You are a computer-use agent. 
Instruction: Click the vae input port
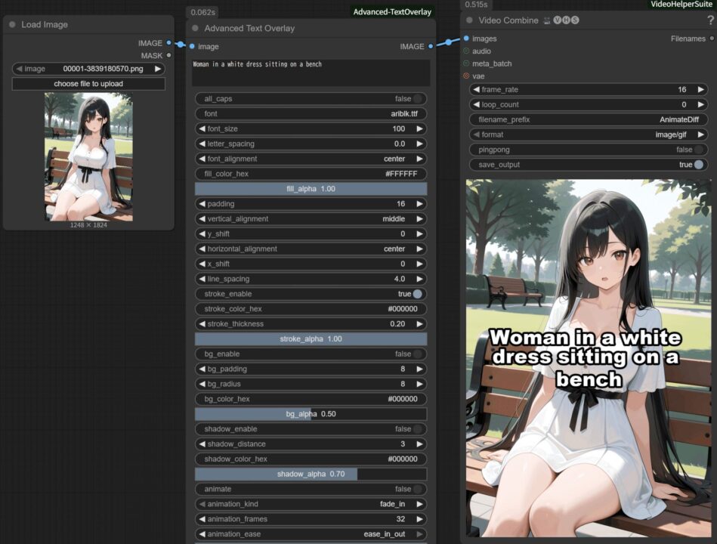(x=466, y=76)
